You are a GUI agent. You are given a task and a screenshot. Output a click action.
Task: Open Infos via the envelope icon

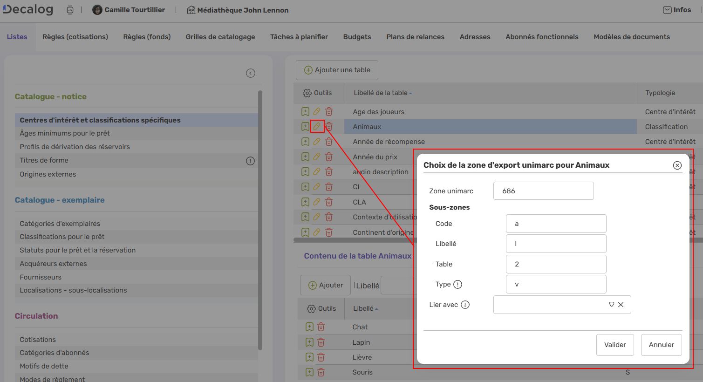(x=666, y=9)
